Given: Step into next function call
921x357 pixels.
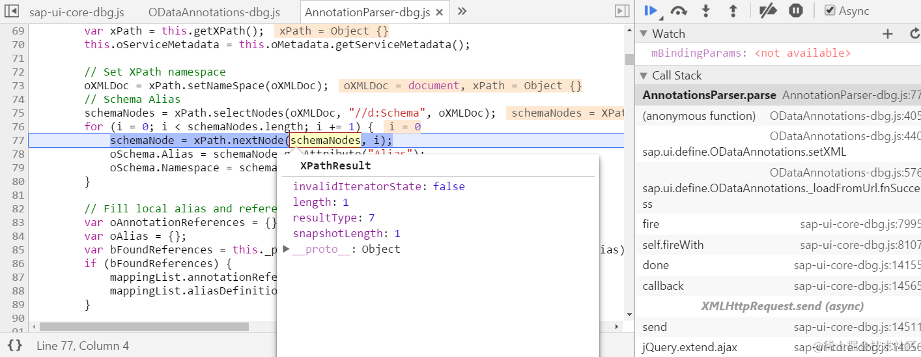Looking at the screenshot, I should (x=706, y=10).
